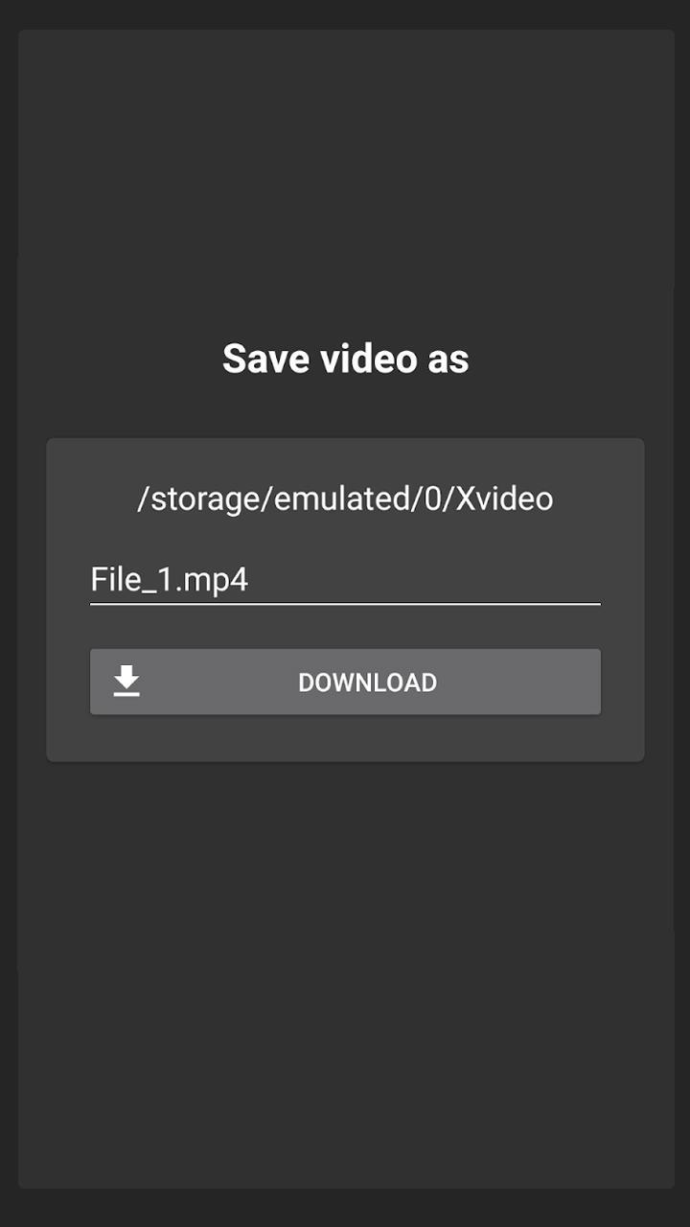
Task: Tap the card's empty space beneath the DOWNLOAD button
Action: pyautogui.click(x=345, y=737)
